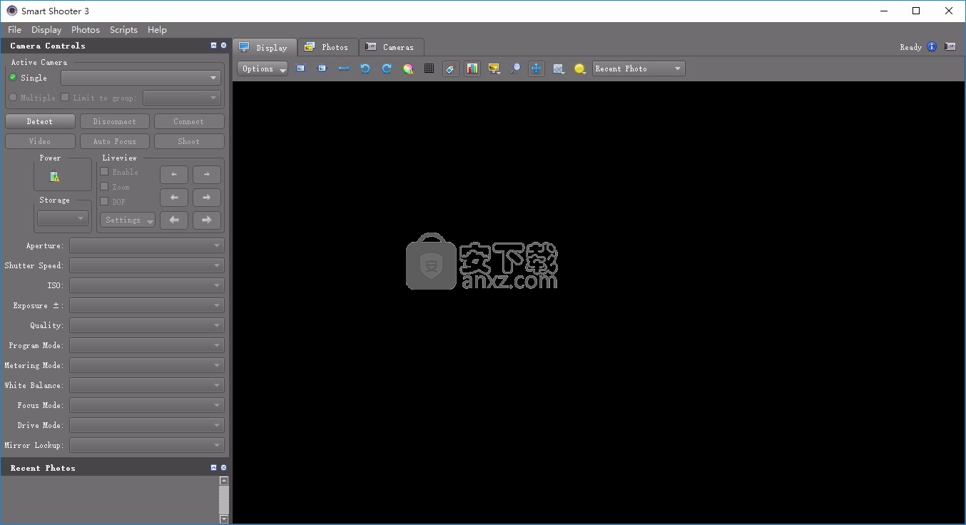Viewport: 966px width, 525px height.
Task: Open the Liveview Settings dropdown
Action: (x=128, y=220)
